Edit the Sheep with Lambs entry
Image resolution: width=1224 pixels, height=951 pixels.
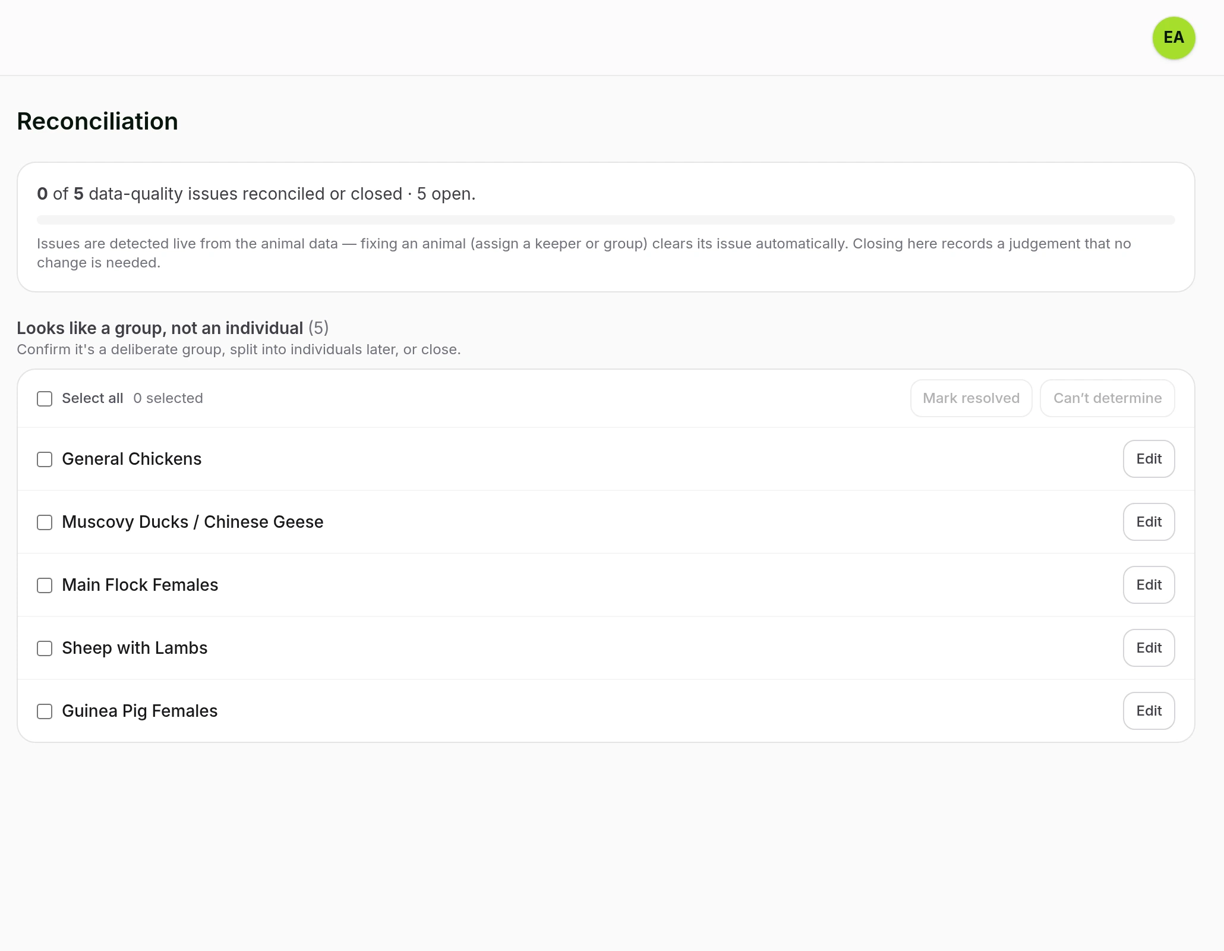(x=1149, y=648)
